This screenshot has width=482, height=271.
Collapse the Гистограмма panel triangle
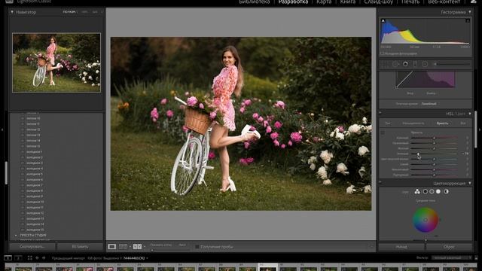470,12
